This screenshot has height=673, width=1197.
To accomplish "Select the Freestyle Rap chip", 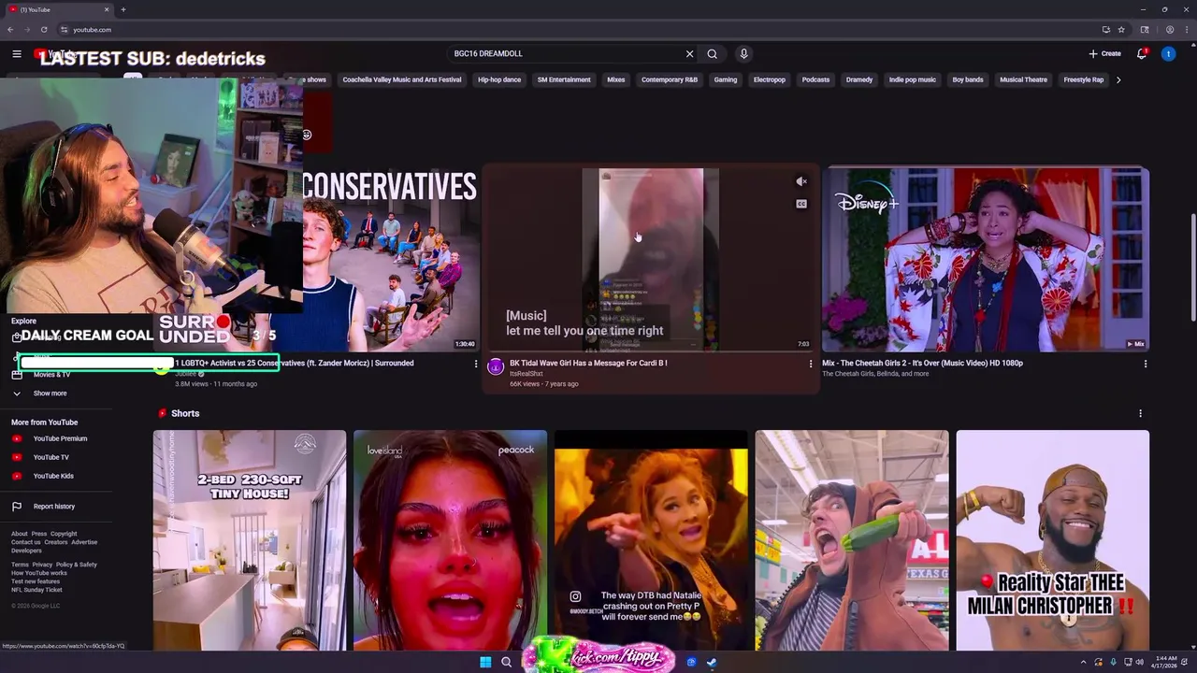I will [1084, 79].
